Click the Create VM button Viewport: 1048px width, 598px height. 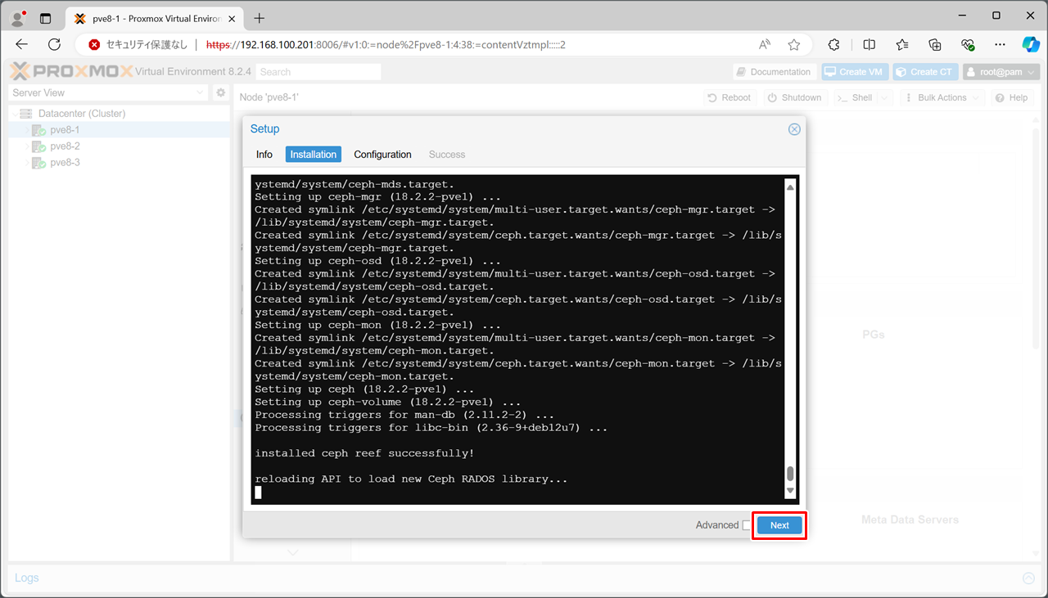855,72
